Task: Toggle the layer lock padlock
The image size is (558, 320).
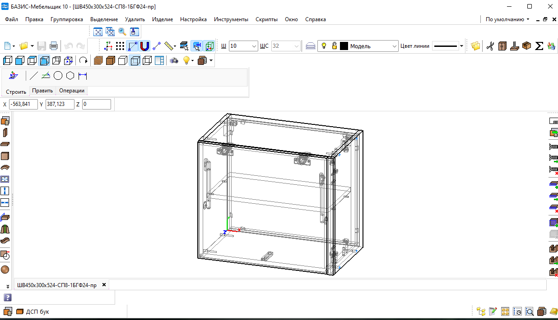Action: 334,46
